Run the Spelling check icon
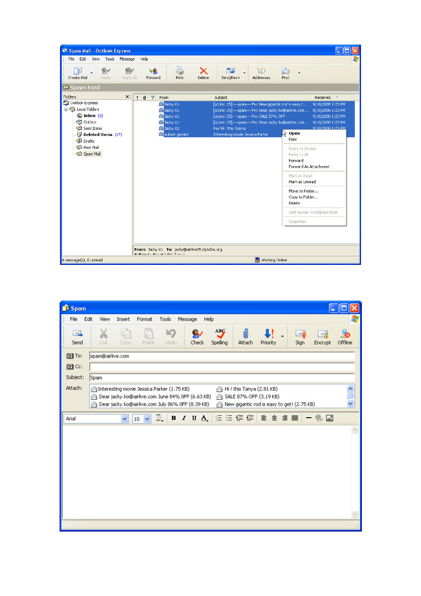 (220, 333)
